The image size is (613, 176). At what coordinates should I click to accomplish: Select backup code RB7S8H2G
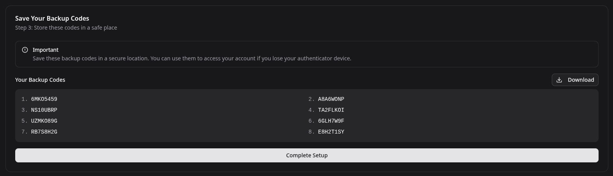[44, 132]
